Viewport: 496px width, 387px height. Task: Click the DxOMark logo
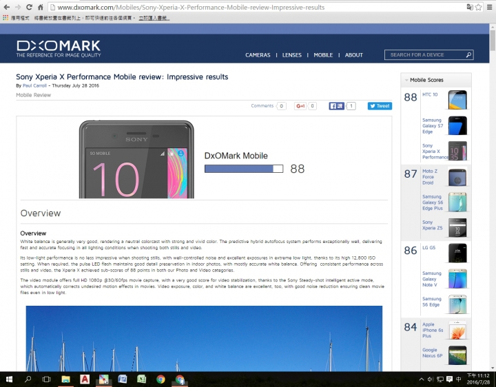[x=59, y=49]
